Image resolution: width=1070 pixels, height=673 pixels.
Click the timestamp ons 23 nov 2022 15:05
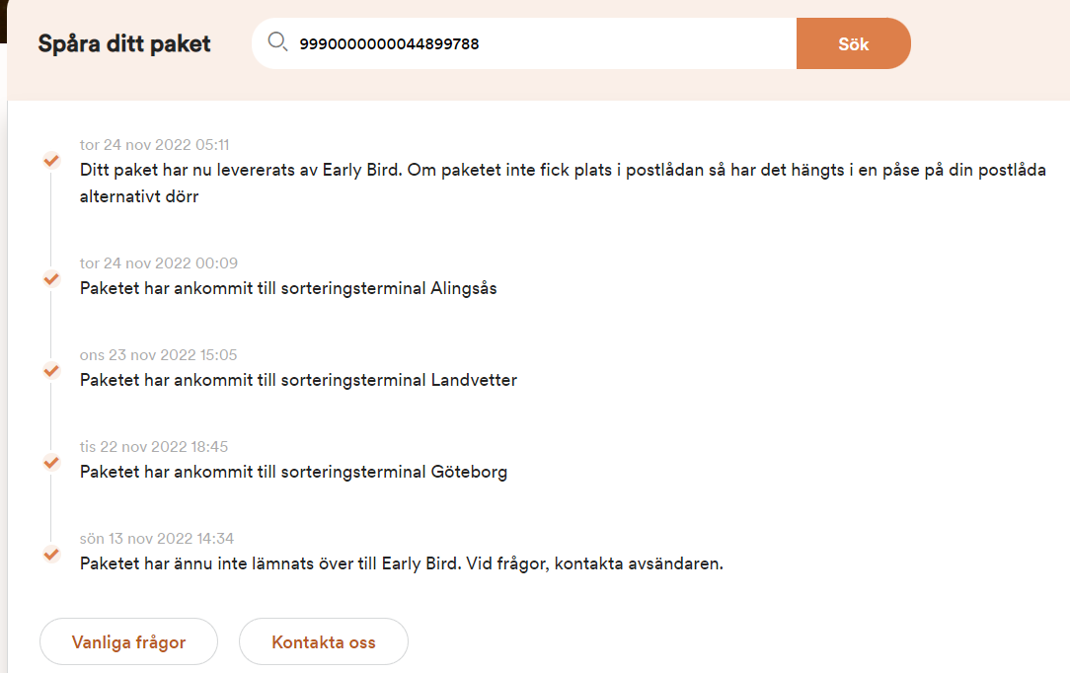point(159,355)
